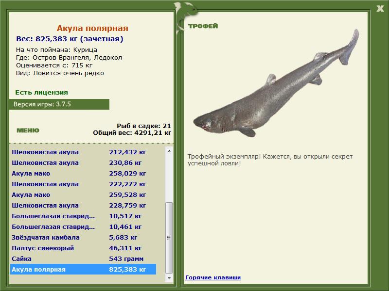Viewport: 389px width, 291px height.
Task: Select Шелковистая акула 230,86 кг row
Action: [83, 163]
